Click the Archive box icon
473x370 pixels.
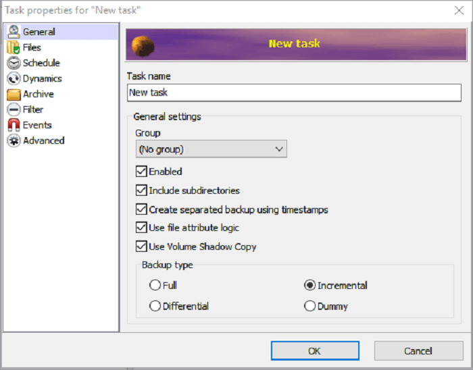coord(13,94)
